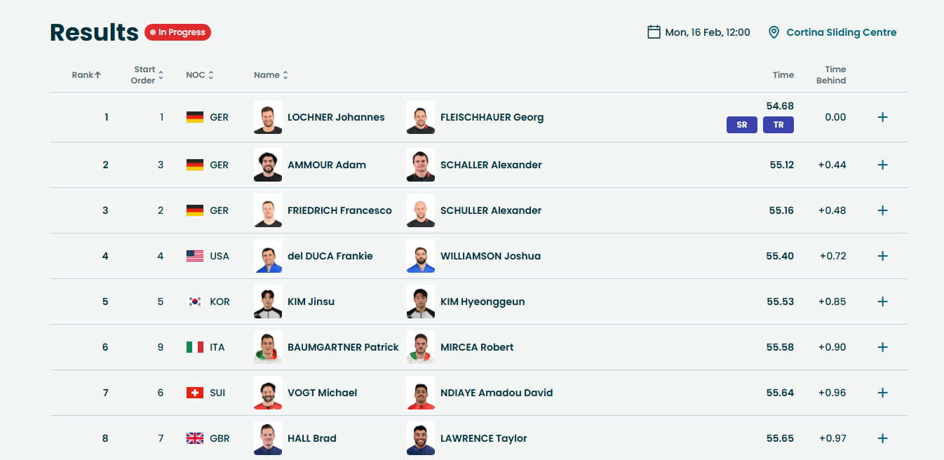Click the calendar icon beside the date
The width and height of the screenshot is (944, 460).
point(654,32)
